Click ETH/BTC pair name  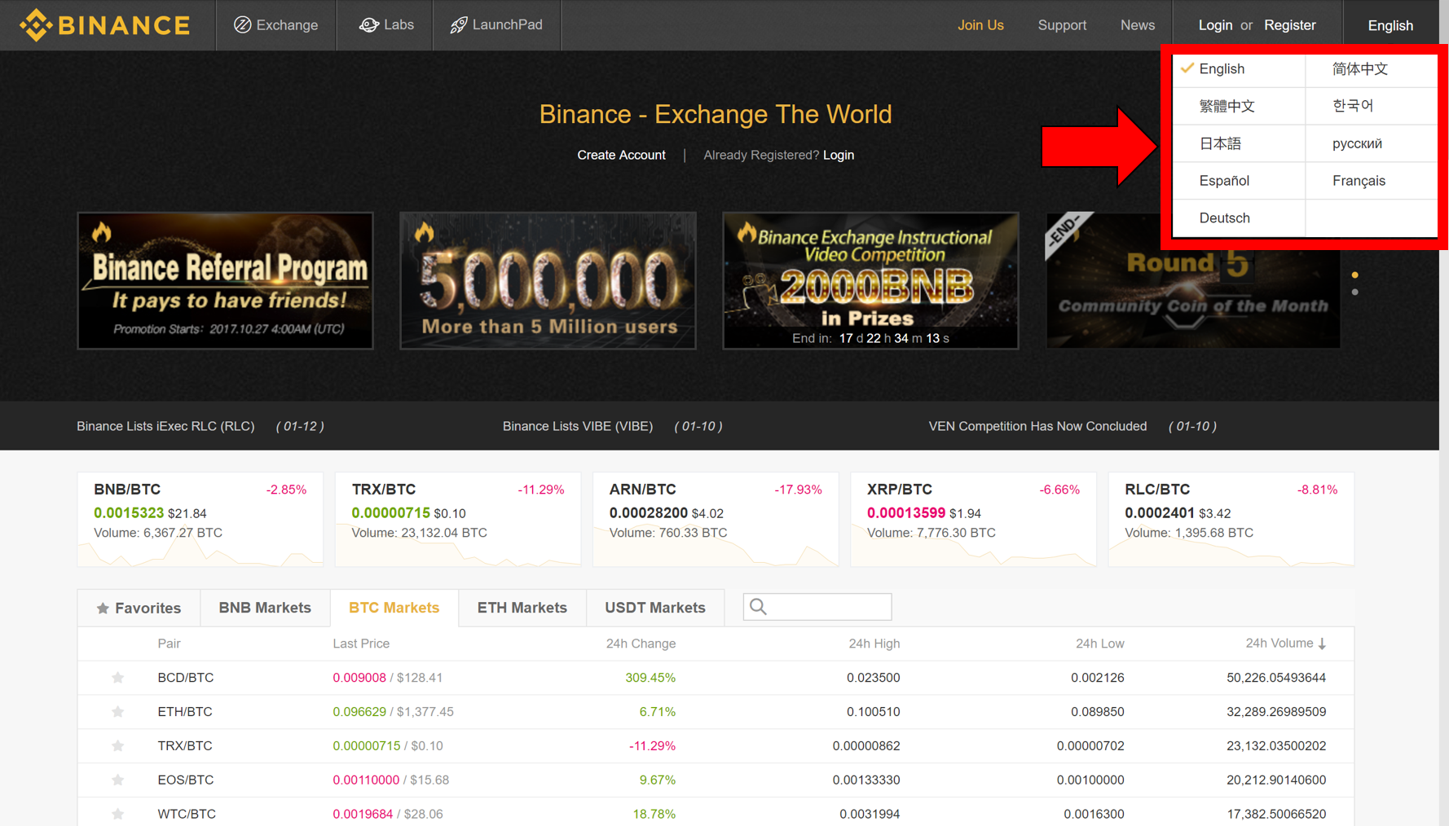[185, 712]
